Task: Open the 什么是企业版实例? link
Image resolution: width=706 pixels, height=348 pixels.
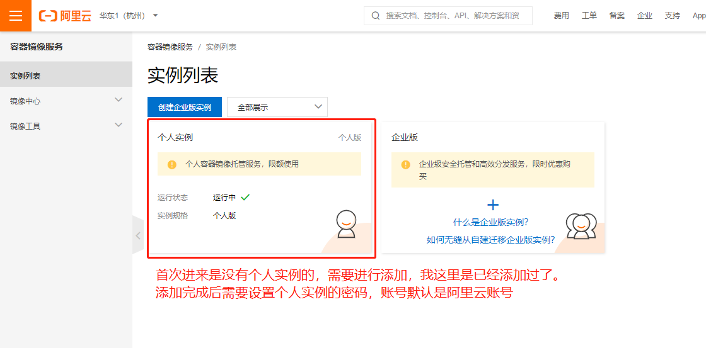Action: coord(491,222)
